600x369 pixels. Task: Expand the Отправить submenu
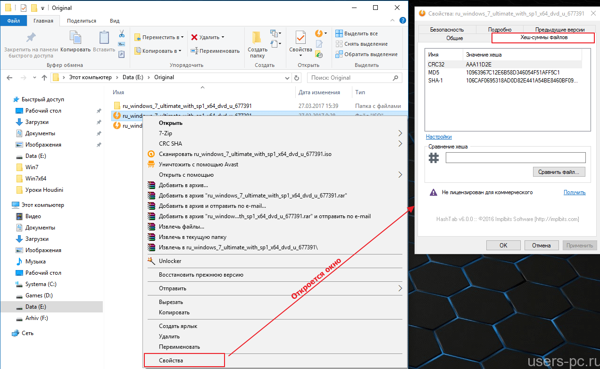tap(400, 288)
